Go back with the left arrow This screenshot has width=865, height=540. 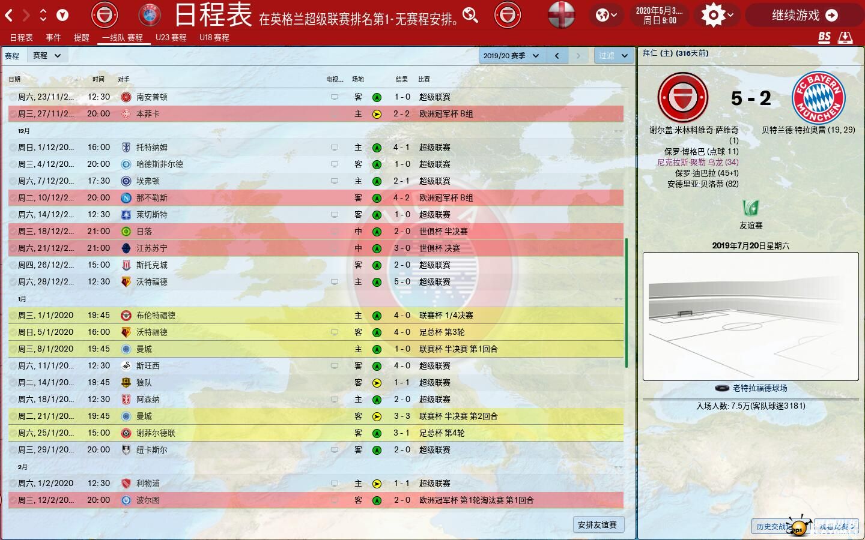tap(8, 15)
